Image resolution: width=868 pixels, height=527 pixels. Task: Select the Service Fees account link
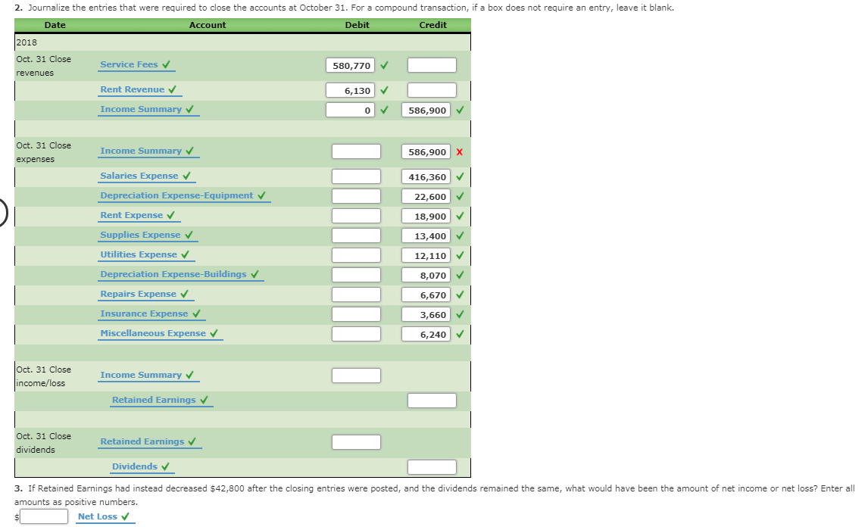click(x=127, y=64)
